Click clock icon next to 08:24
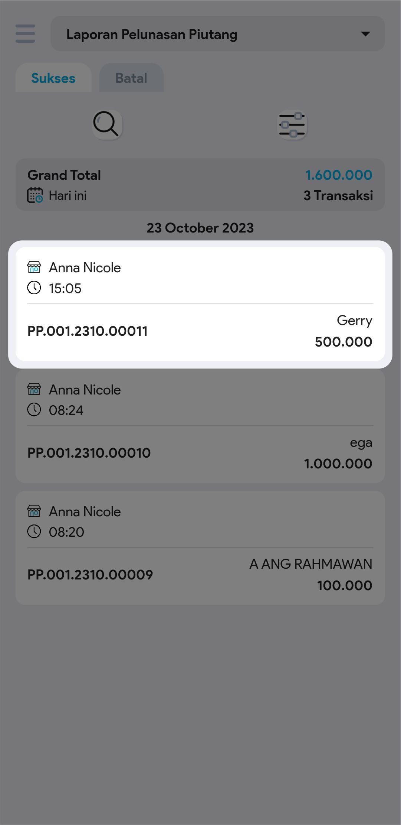Screen dimensions: 401x825 34,410
